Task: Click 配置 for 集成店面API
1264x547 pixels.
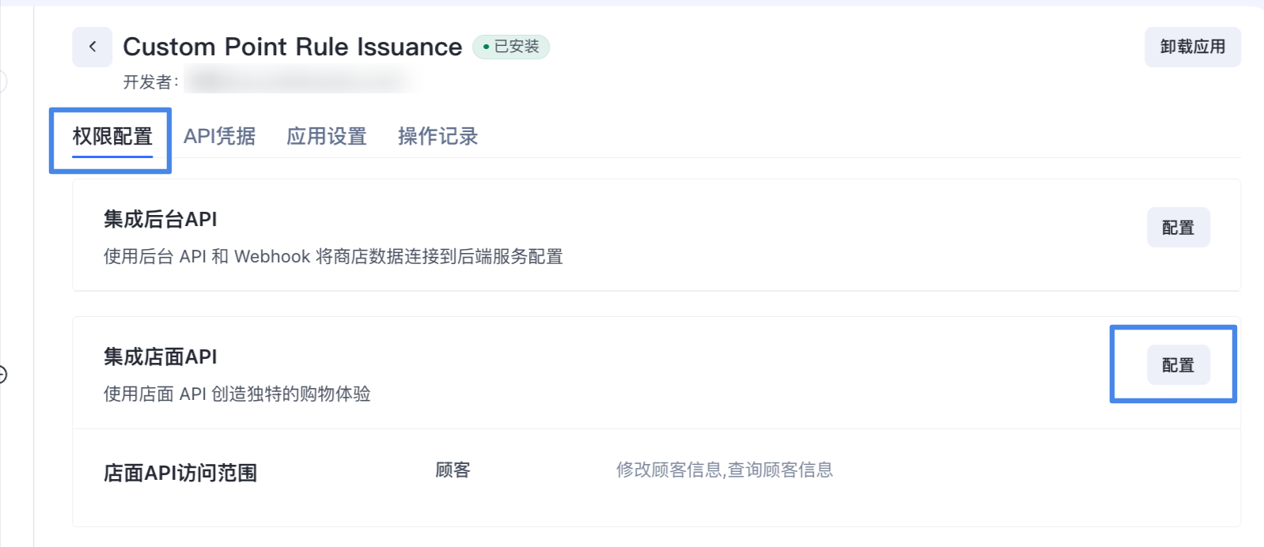Action: point(1178,365)
